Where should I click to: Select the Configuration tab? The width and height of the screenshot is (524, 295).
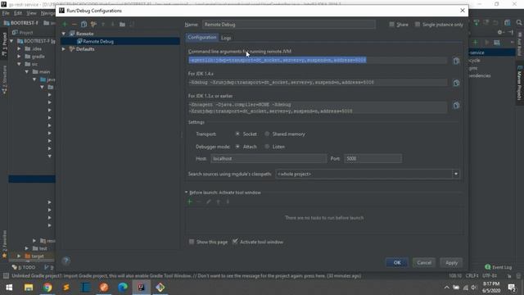coord(202,38)
